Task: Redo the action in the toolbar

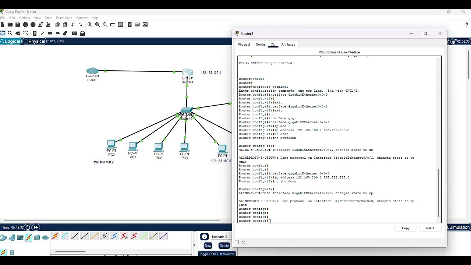Action: point(81,25)
